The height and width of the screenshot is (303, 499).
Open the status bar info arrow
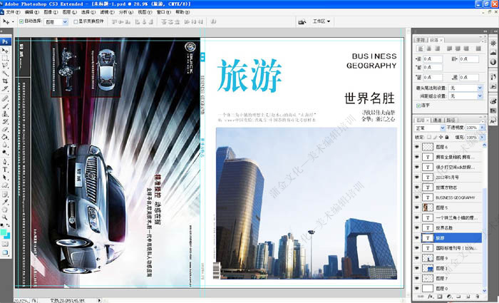pyautogui.click(x=99, y=300)
